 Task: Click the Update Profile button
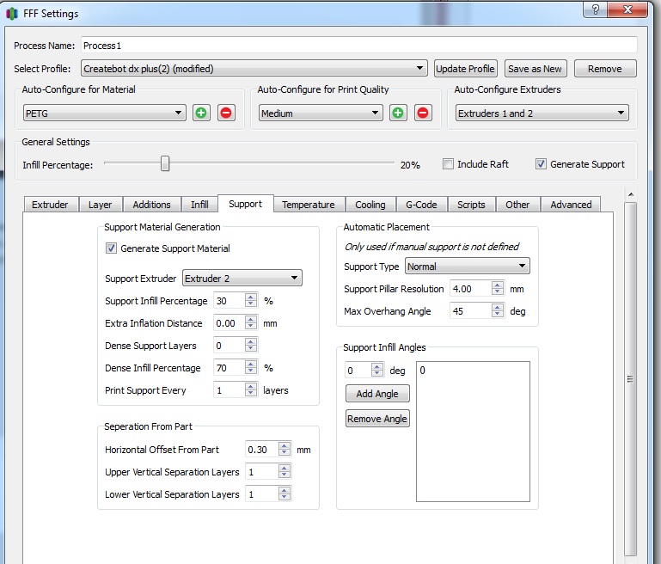click(465, 68)
